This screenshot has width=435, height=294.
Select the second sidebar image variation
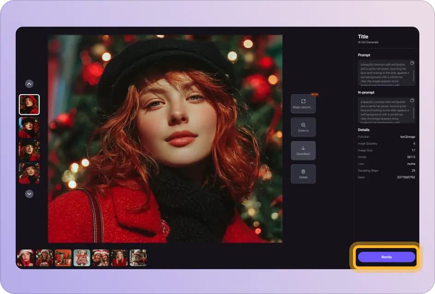(29, 127)
